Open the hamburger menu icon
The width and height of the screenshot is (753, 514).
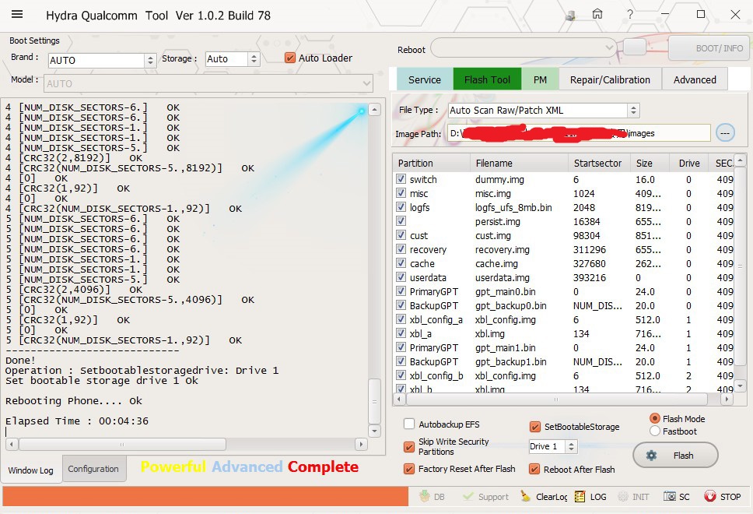(17, 15)
